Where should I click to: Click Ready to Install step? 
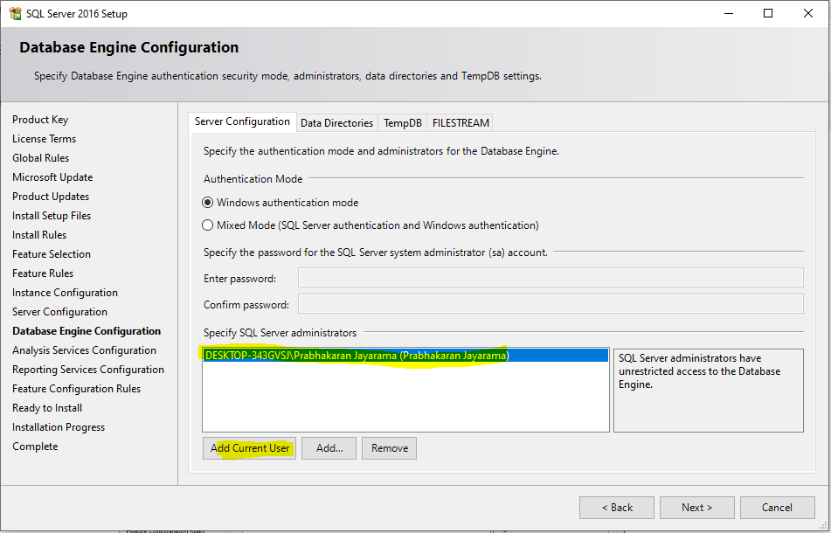47,408
